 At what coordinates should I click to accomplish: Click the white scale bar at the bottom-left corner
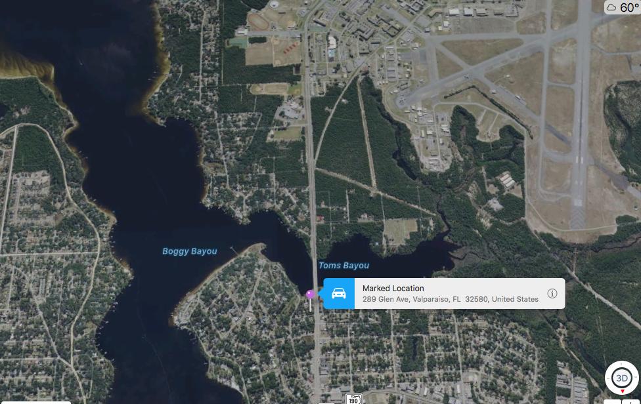coord(35,403)
